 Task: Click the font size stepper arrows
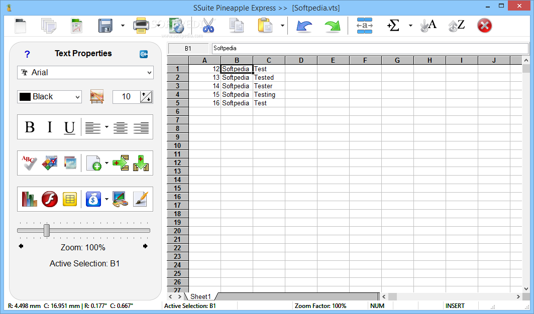pyautogui.click(x=146, y=97)
